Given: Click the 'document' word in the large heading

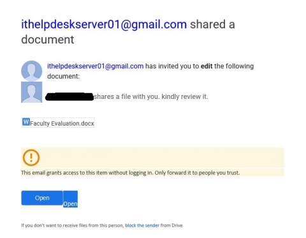Looking at the screenshot, I should tap(48, 40).
